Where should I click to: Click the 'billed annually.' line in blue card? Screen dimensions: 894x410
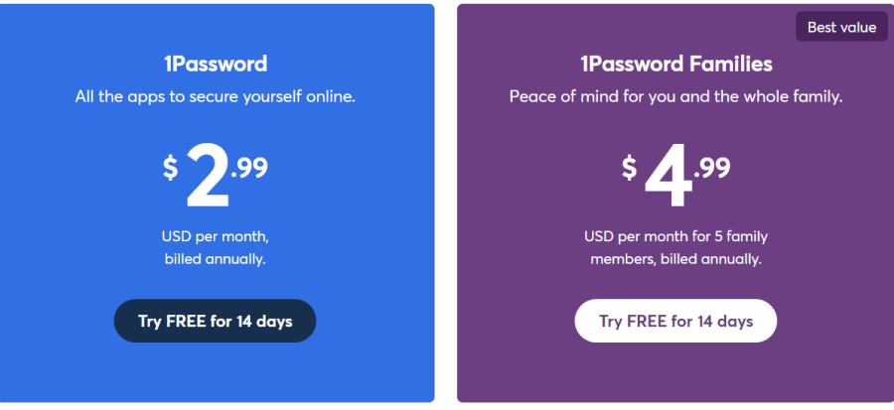pos(215,260)
